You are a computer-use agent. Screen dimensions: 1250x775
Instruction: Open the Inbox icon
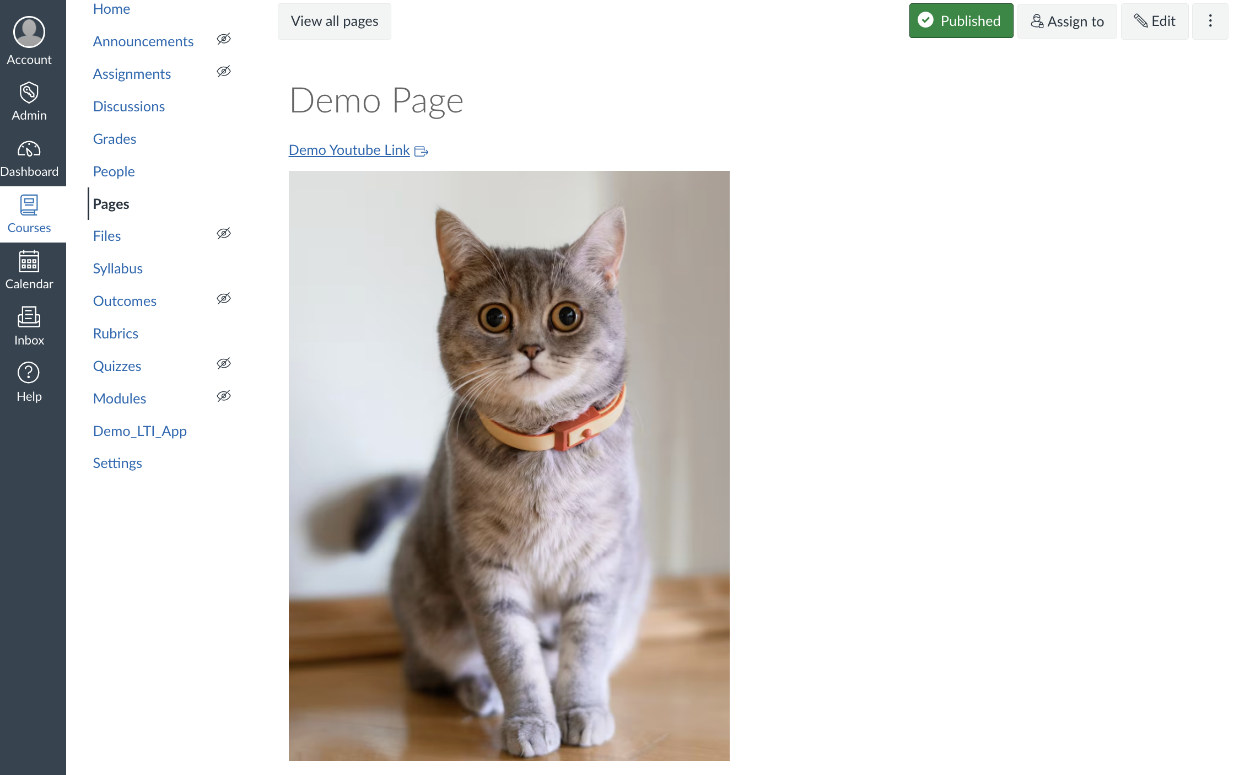tap(29, 317)
